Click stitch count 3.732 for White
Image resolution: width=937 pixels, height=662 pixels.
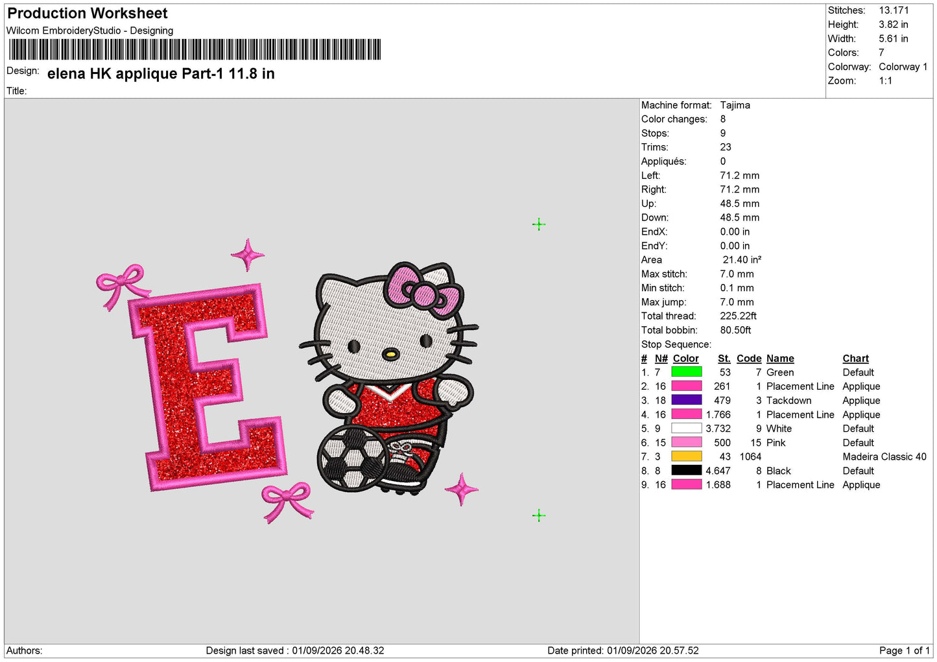click(718, 429)
